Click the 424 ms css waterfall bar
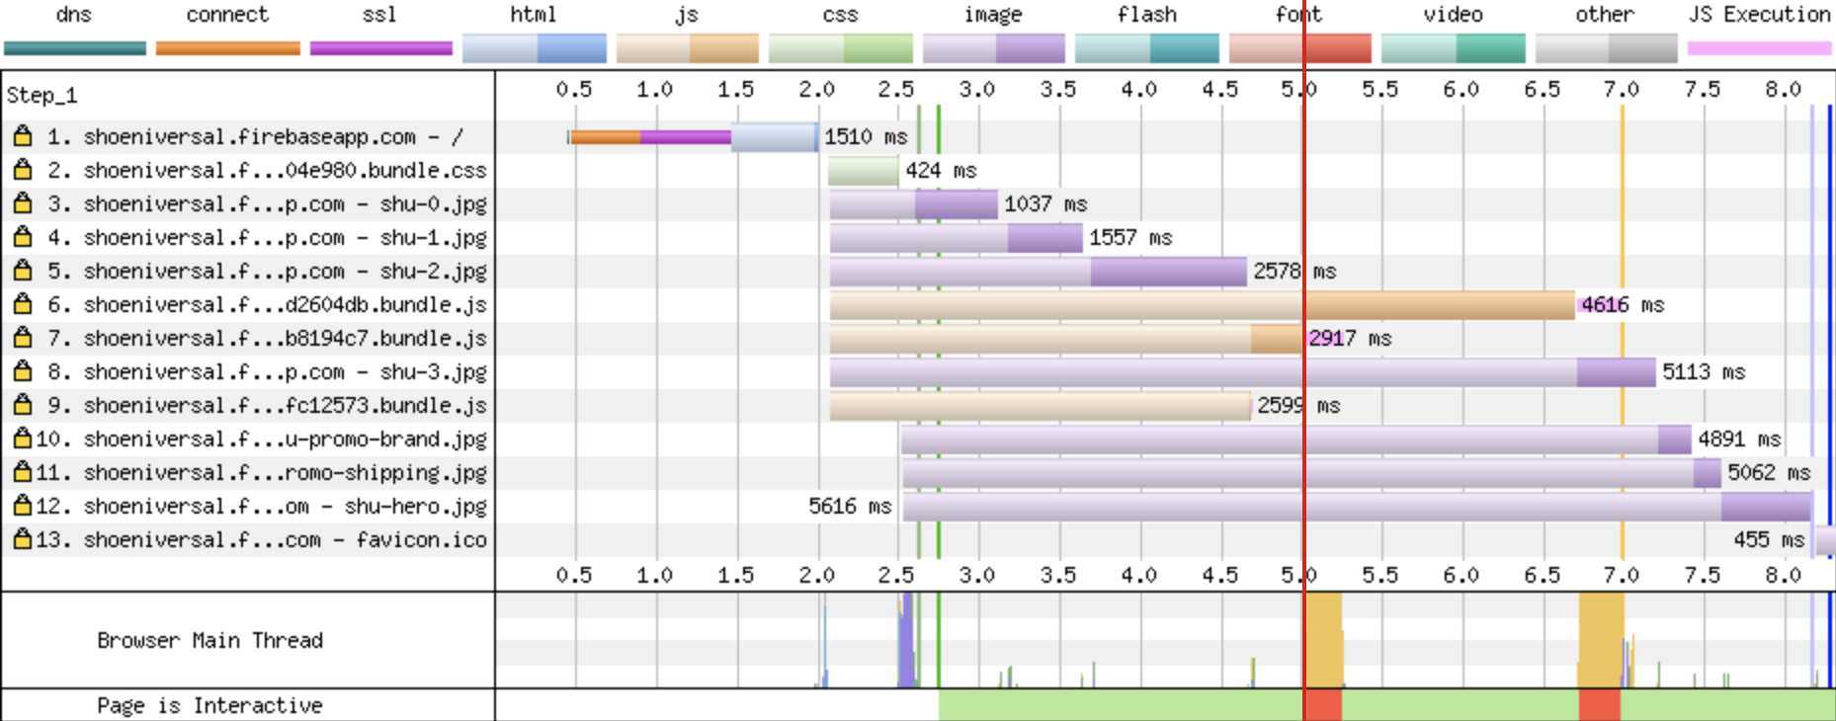The image size is (1836, 721). click(864, 170)
